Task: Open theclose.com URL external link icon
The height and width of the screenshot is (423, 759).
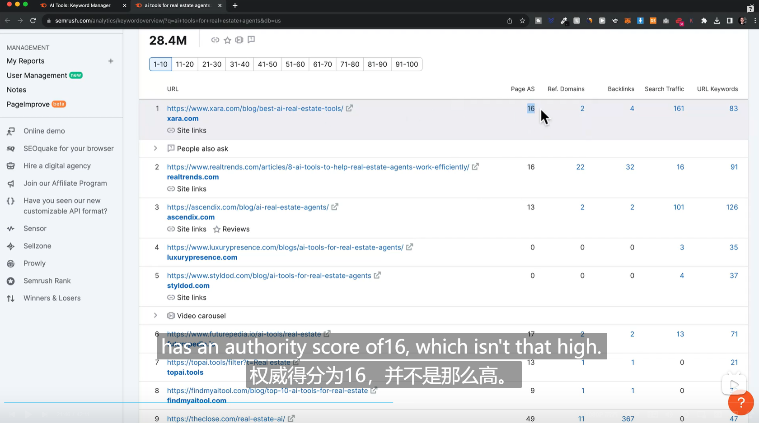Action: tap(291, 418)
